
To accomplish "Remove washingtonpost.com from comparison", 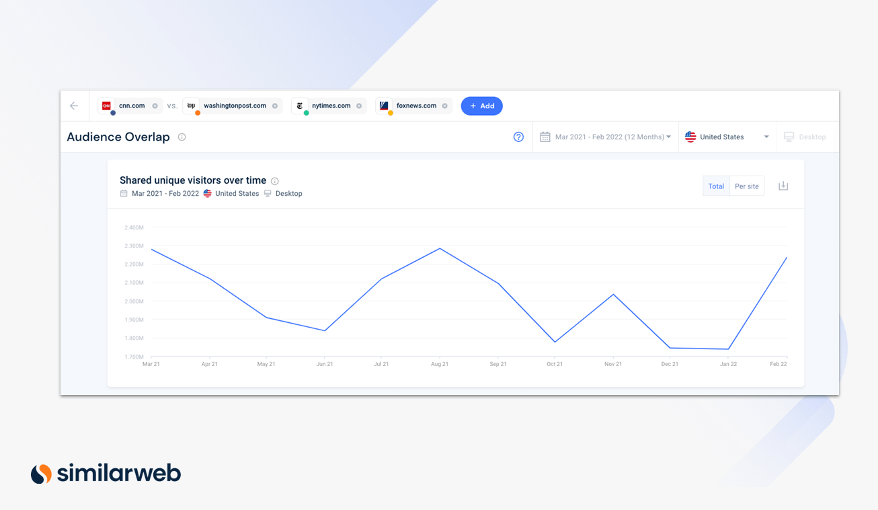I will point(274,106).
